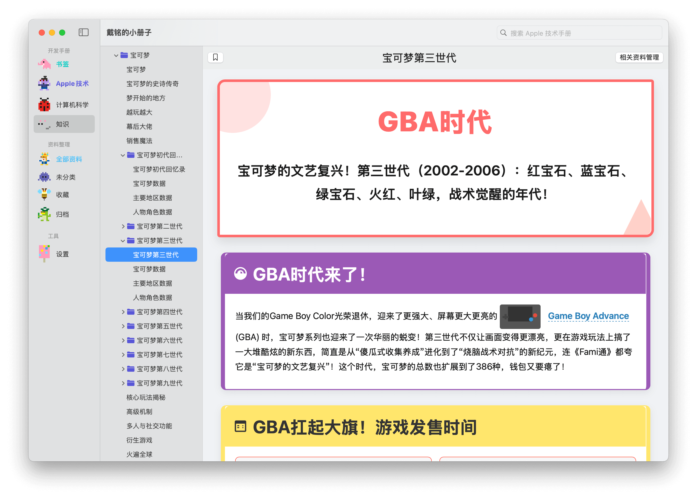Click the 宝可梦第七世代 folder label
The height and width of the screenshot is (499, 697).
pyautogui.click(x=159, y=354)
